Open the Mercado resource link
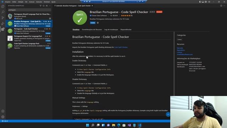This screenshot has width=227, height=128. 180,48
